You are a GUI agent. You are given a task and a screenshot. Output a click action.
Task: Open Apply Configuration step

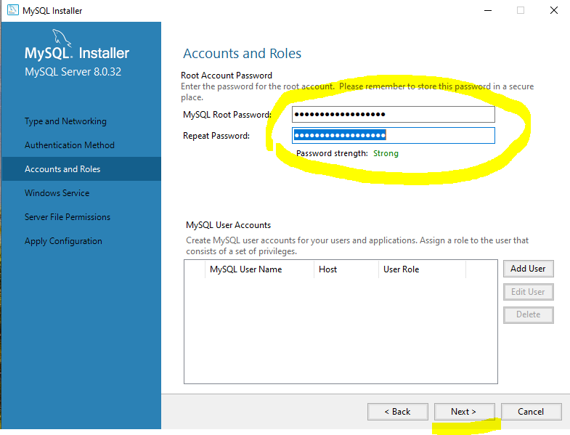[x=63, y=241]
